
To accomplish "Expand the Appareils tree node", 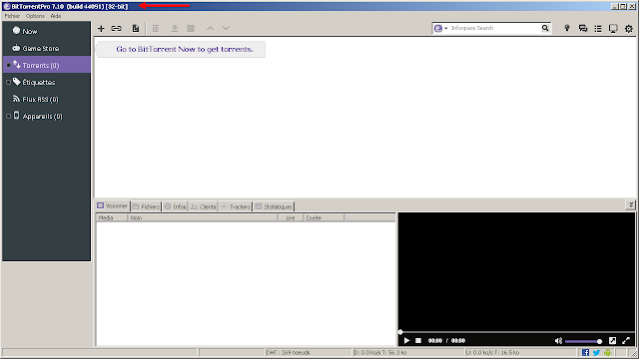I will coord(8,116).
